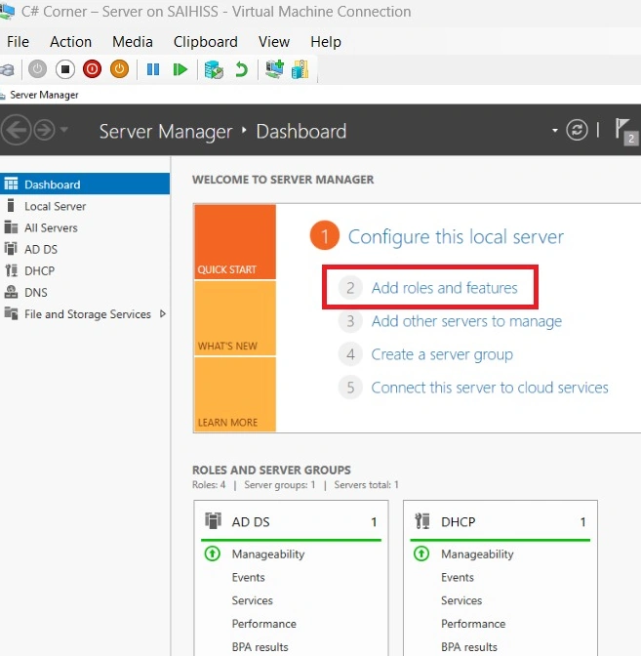Click Services in AD DS tile
641x656 pixels.
(252, 600)
